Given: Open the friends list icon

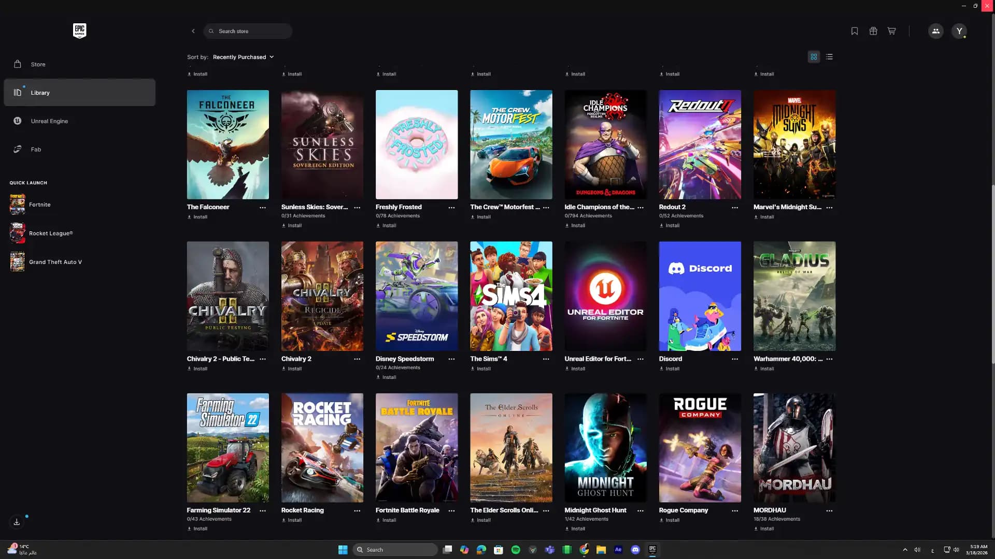Looking at the screenshot, I should [x=935, y=31].
